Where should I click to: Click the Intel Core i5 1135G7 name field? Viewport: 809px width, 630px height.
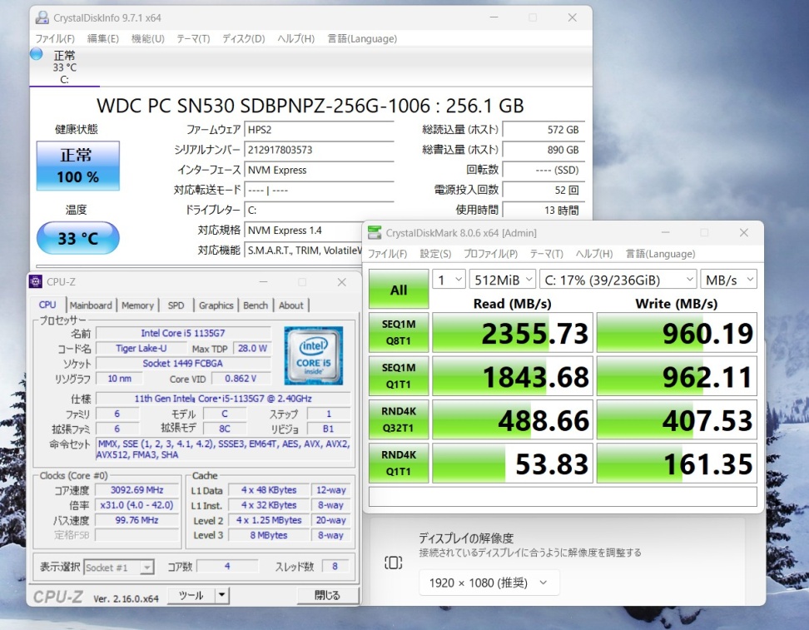coord(183,333)
